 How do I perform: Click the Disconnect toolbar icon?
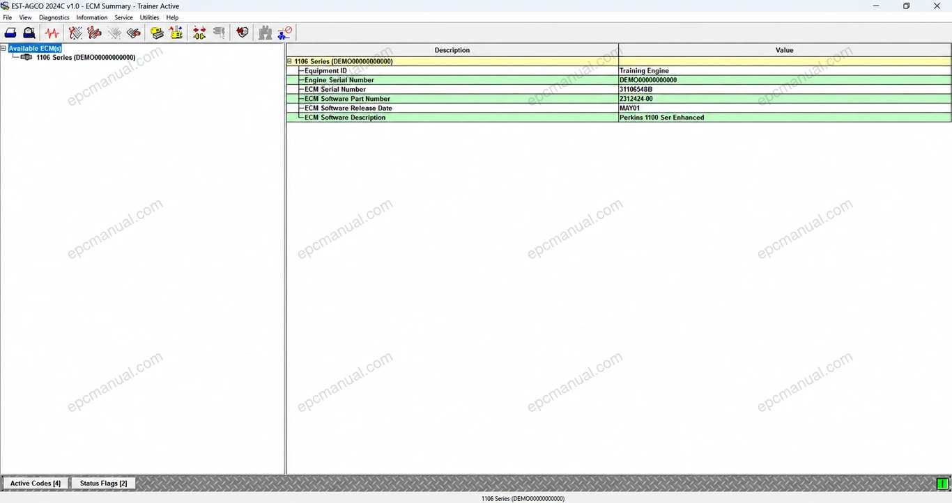pos(284,33)
